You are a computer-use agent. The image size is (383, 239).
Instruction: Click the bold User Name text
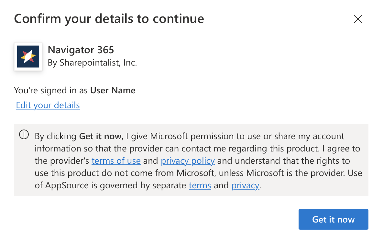[x=113, y=90]
